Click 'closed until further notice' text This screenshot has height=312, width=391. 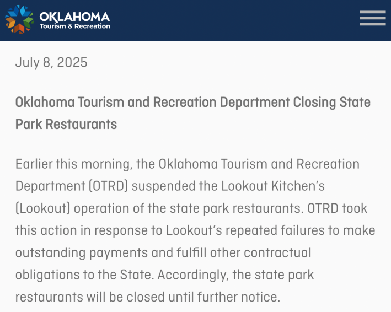pyautogui.click(x=202, y=297)
